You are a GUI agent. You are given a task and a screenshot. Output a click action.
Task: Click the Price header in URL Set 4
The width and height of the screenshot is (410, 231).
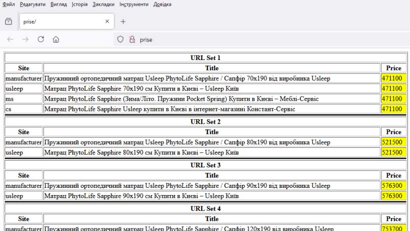click(394, 219)
